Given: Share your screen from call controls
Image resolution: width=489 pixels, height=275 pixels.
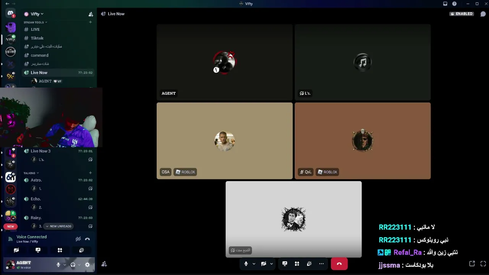Looking at the screenshot, I should pyautogui.click(x=285, y=264).
